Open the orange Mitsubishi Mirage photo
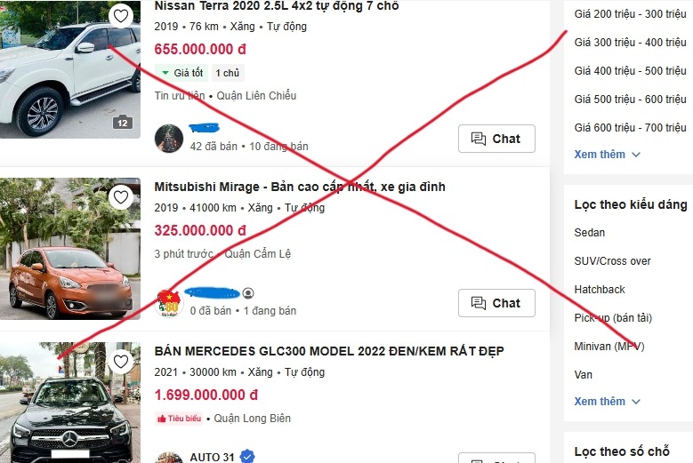Screen dimensions: 693x463 [x=70, y=249]
